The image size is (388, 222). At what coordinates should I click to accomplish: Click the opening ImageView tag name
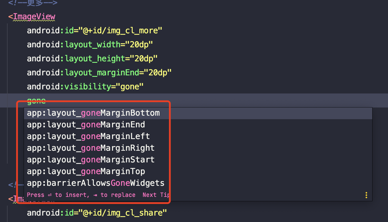point(34,16)
